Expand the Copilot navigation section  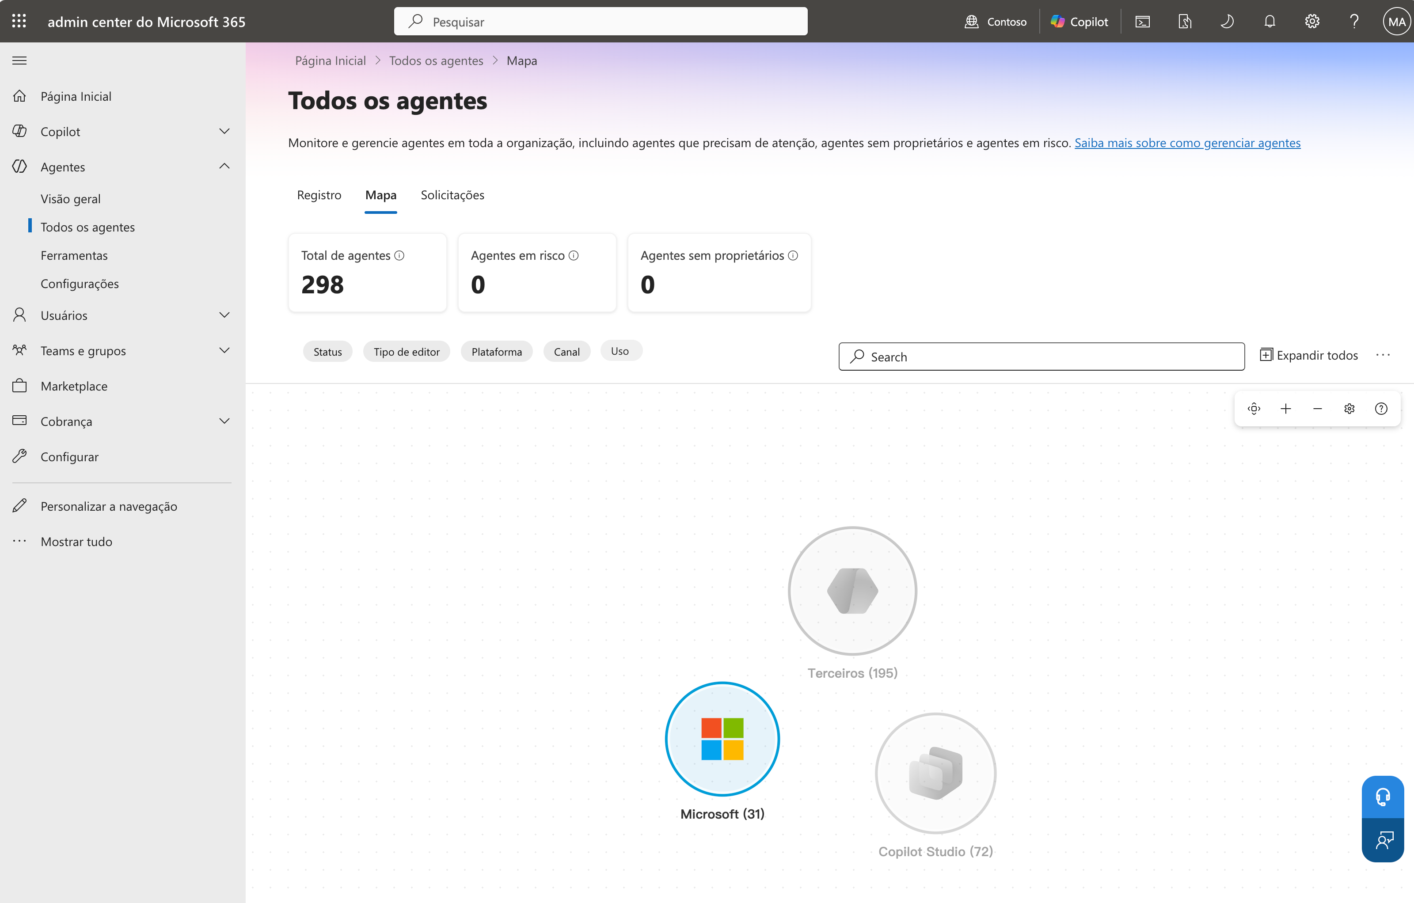224,131
